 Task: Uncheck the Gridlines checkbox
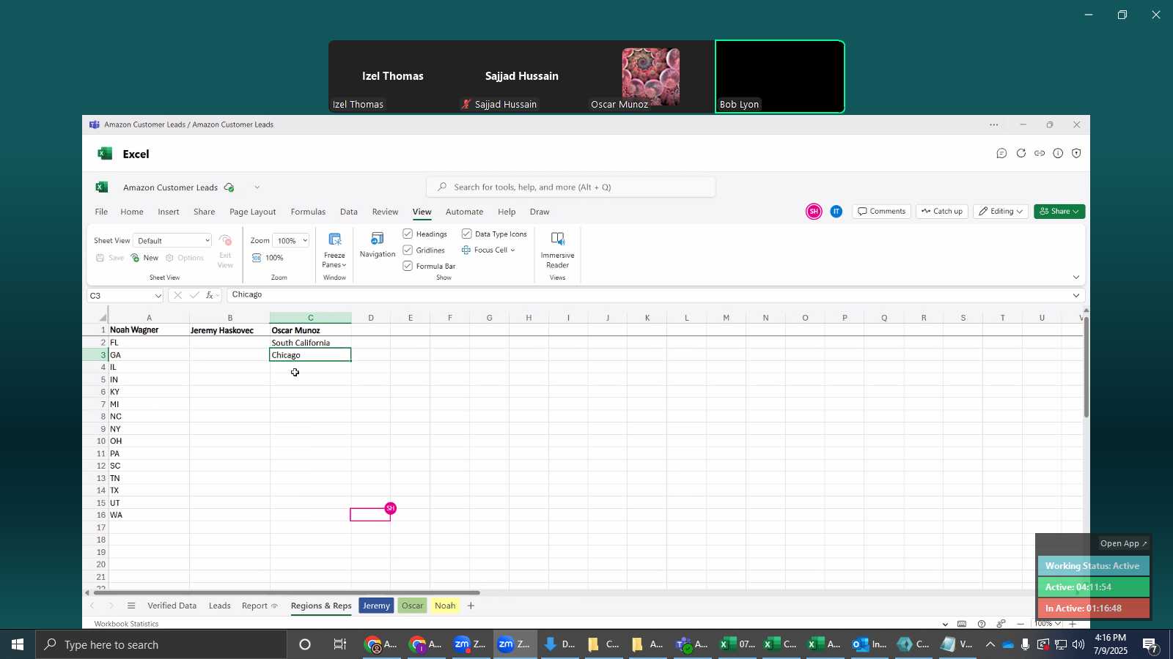[408, 250]
